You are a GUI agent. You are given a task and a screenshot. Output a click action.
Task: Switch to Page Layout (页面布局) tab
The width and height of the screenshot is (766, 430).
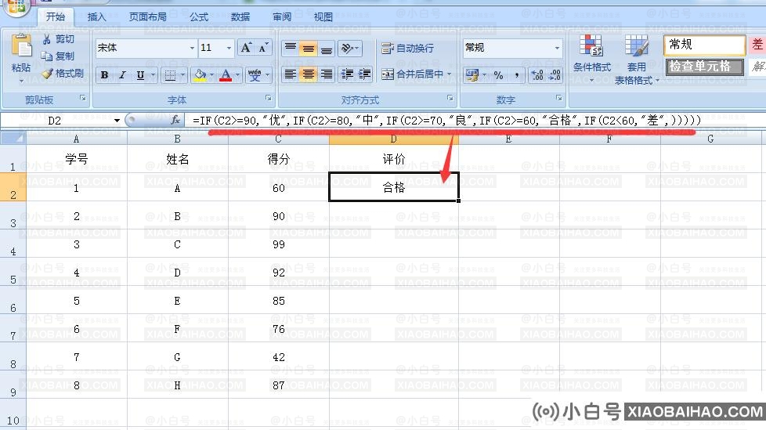147,17
